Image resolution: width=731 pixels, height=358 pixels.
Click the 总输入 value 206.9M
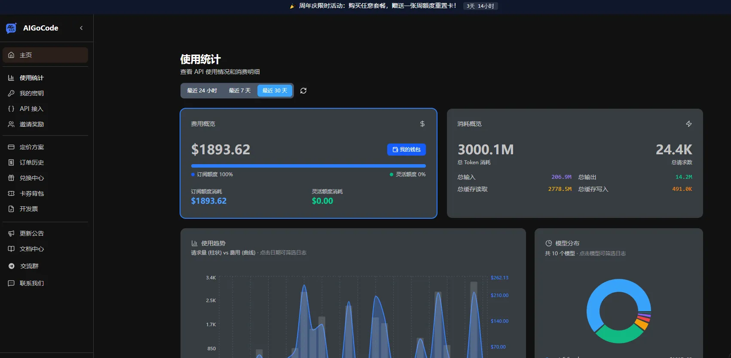point(561,177)
